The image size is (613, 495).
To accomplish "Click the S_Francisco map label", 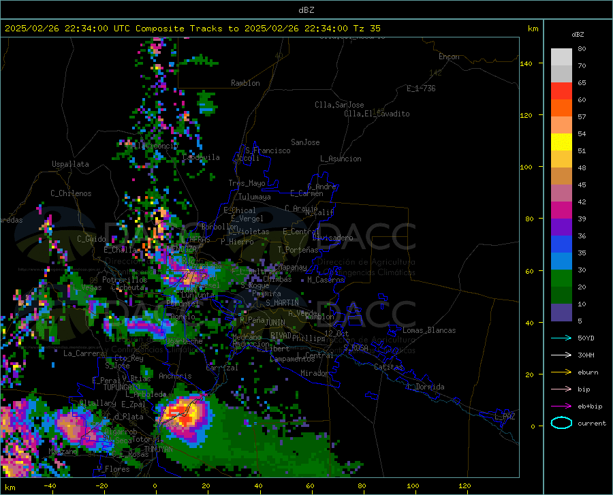I will click(268, 150).
